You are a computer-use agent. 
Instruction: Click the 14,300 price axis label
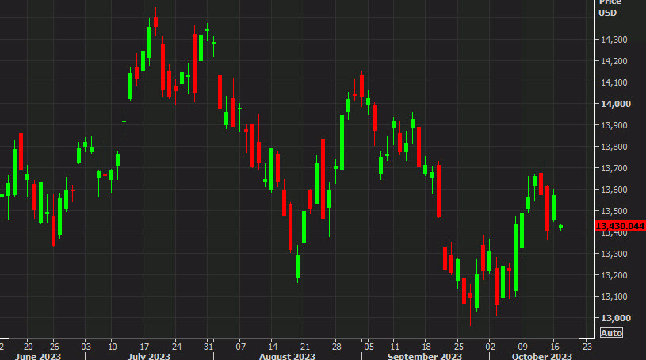point(614,40)
